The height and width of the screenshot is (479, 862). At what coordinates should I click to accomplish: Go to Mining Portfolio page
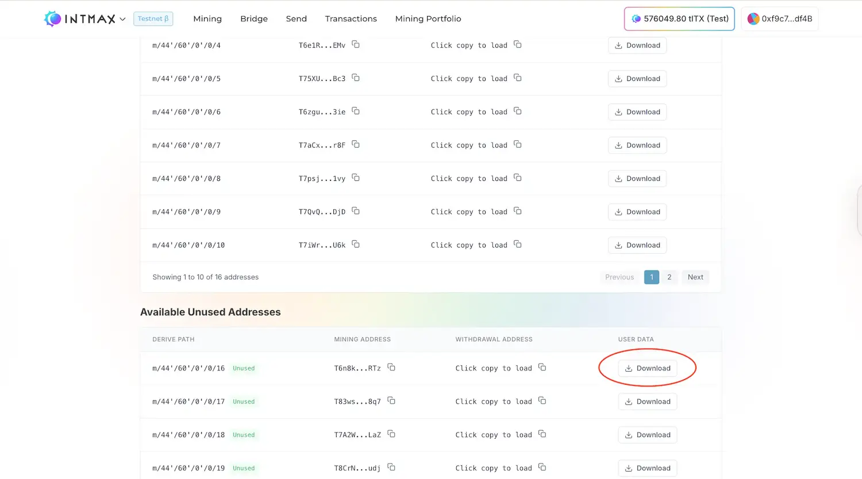[x=428, y=19]
